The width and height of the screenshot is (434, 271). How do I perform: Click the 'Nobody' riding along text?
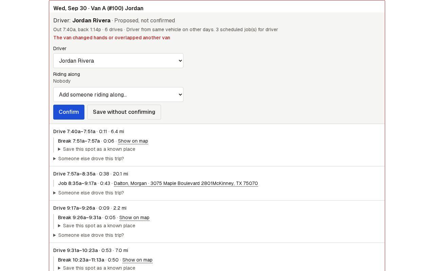(x=62, y=81)
